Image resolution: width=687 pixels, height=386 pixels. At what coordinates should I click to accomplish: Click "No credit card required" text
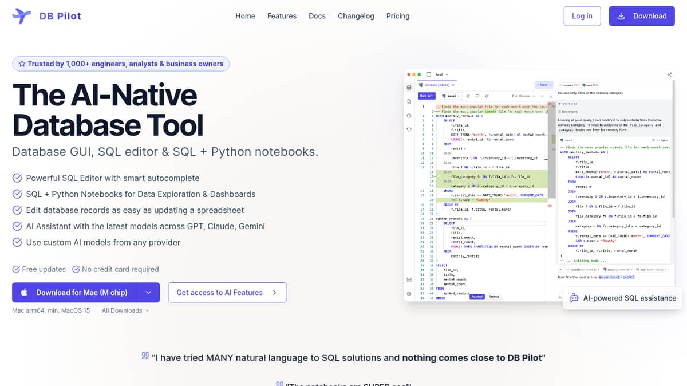pyautogui.click(x=120, y=269)
